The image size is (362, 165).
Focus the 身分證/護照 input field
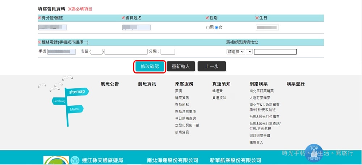coord(52,27)
